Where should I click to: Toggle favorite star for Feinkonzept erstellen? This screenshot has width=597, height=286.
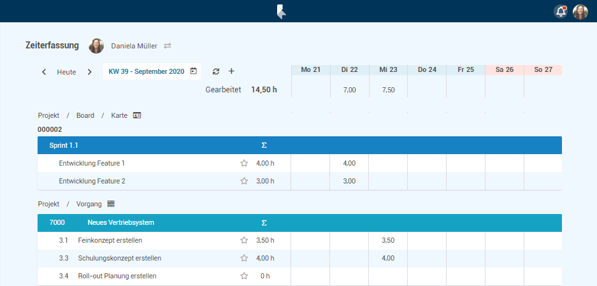point(243,240)
